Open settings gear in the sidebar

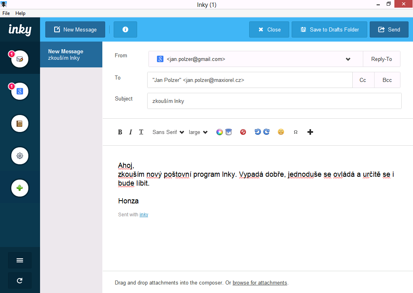point(20,156)
